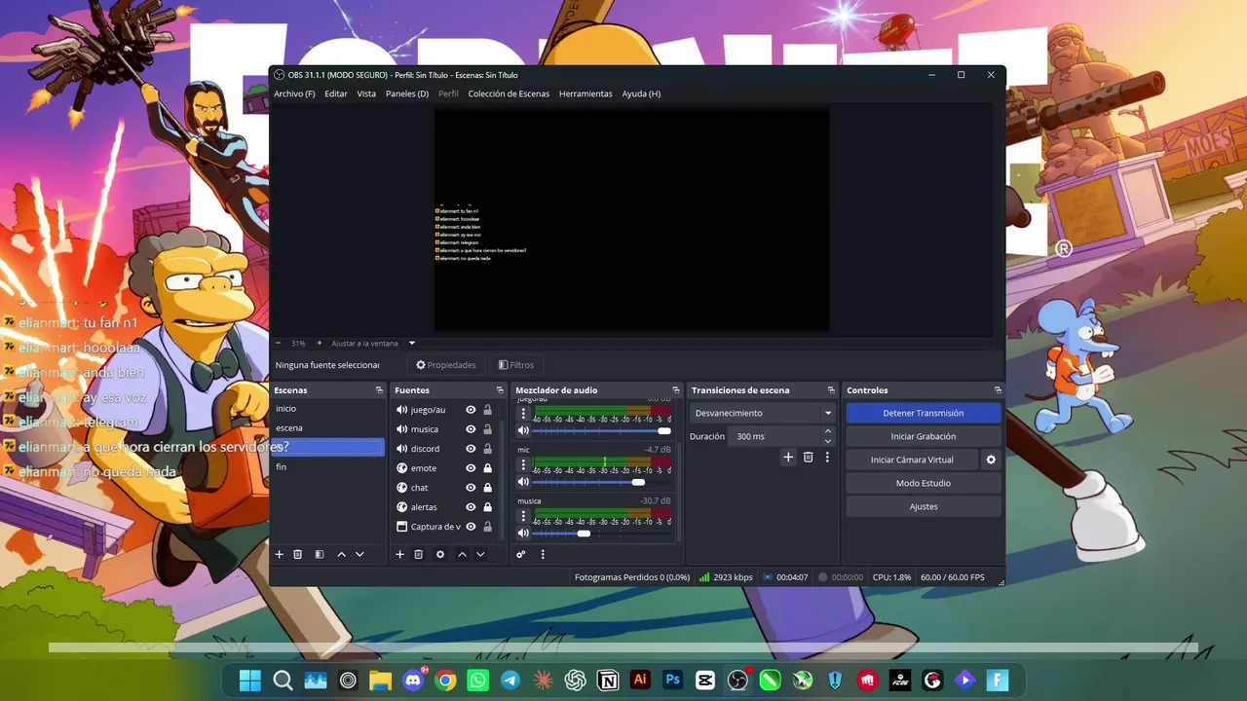Hide the chat source

point(471,488)
